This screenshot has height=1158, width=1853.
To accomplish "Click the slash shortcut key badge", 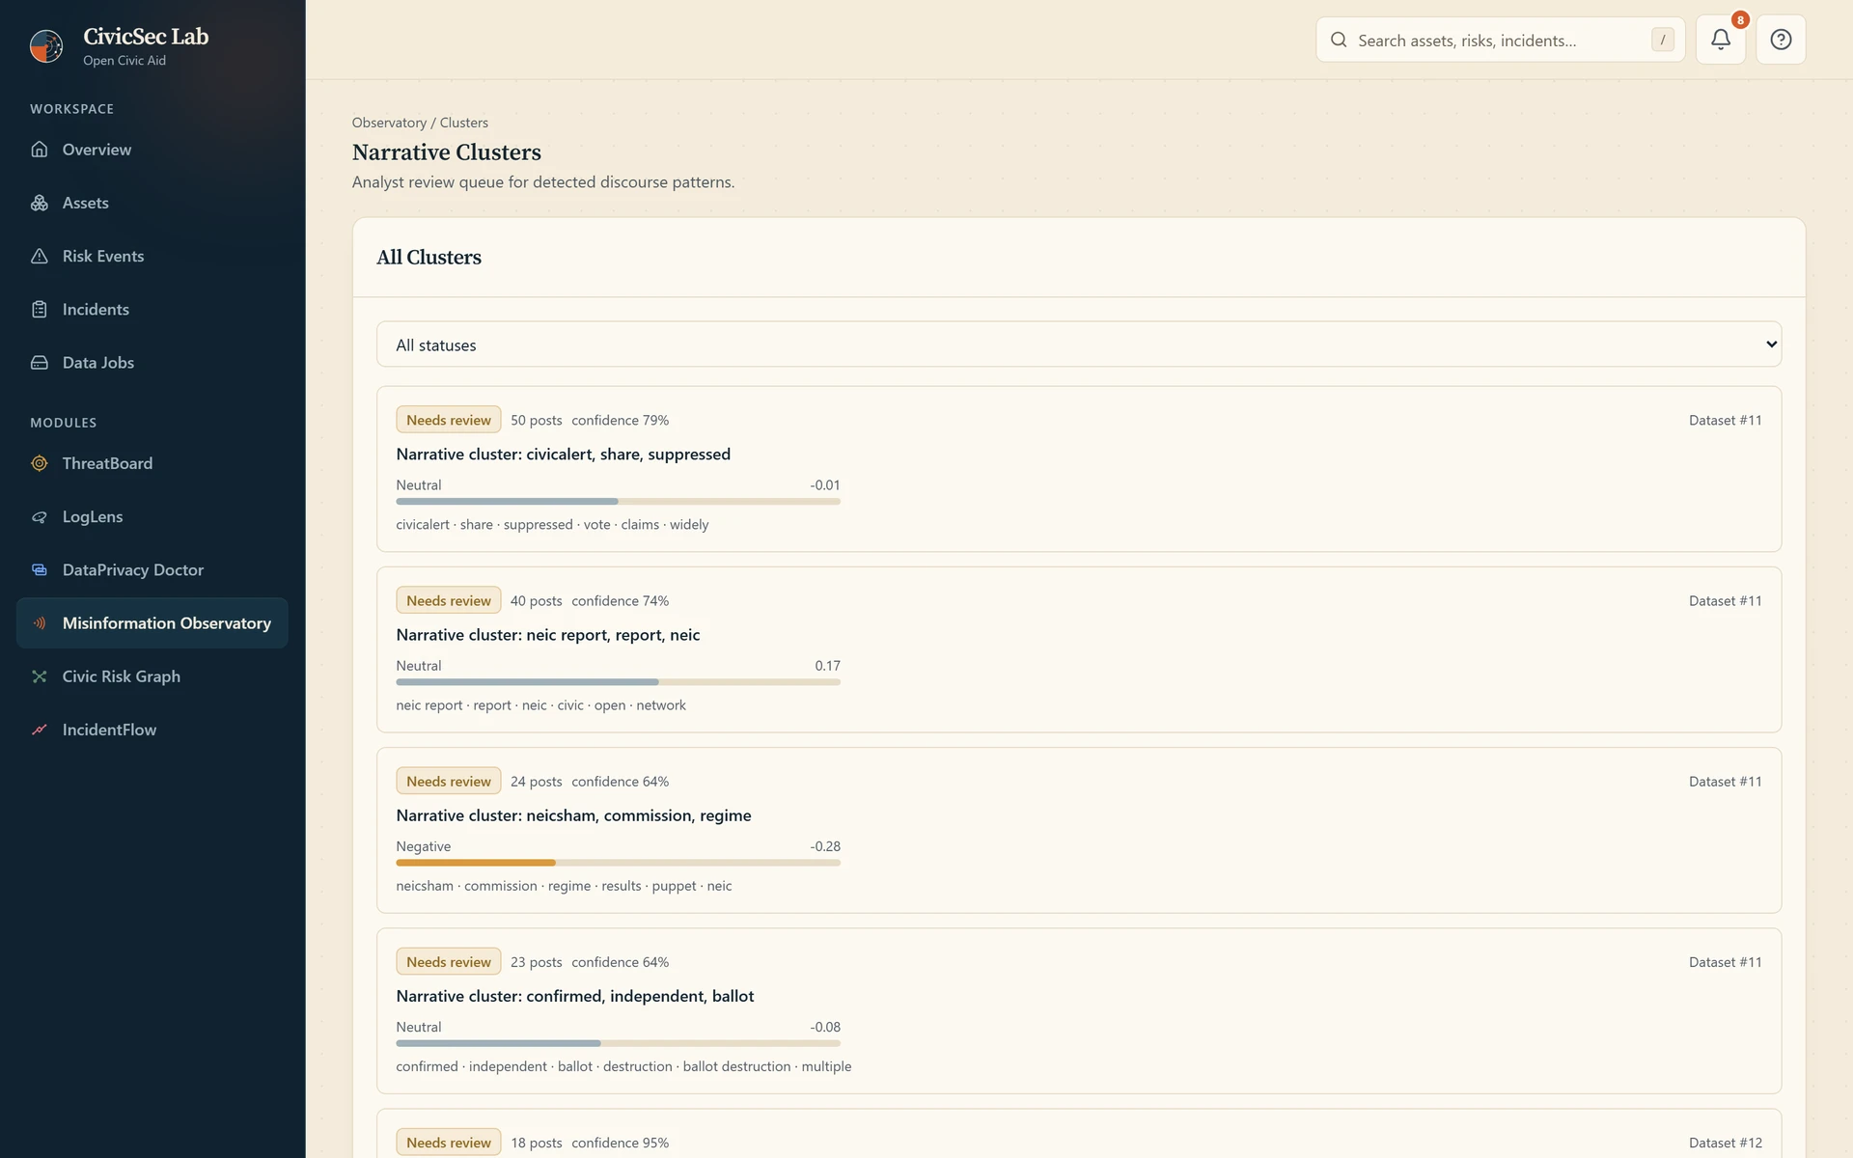I will pyautogui.click(x=1662, y=40).
